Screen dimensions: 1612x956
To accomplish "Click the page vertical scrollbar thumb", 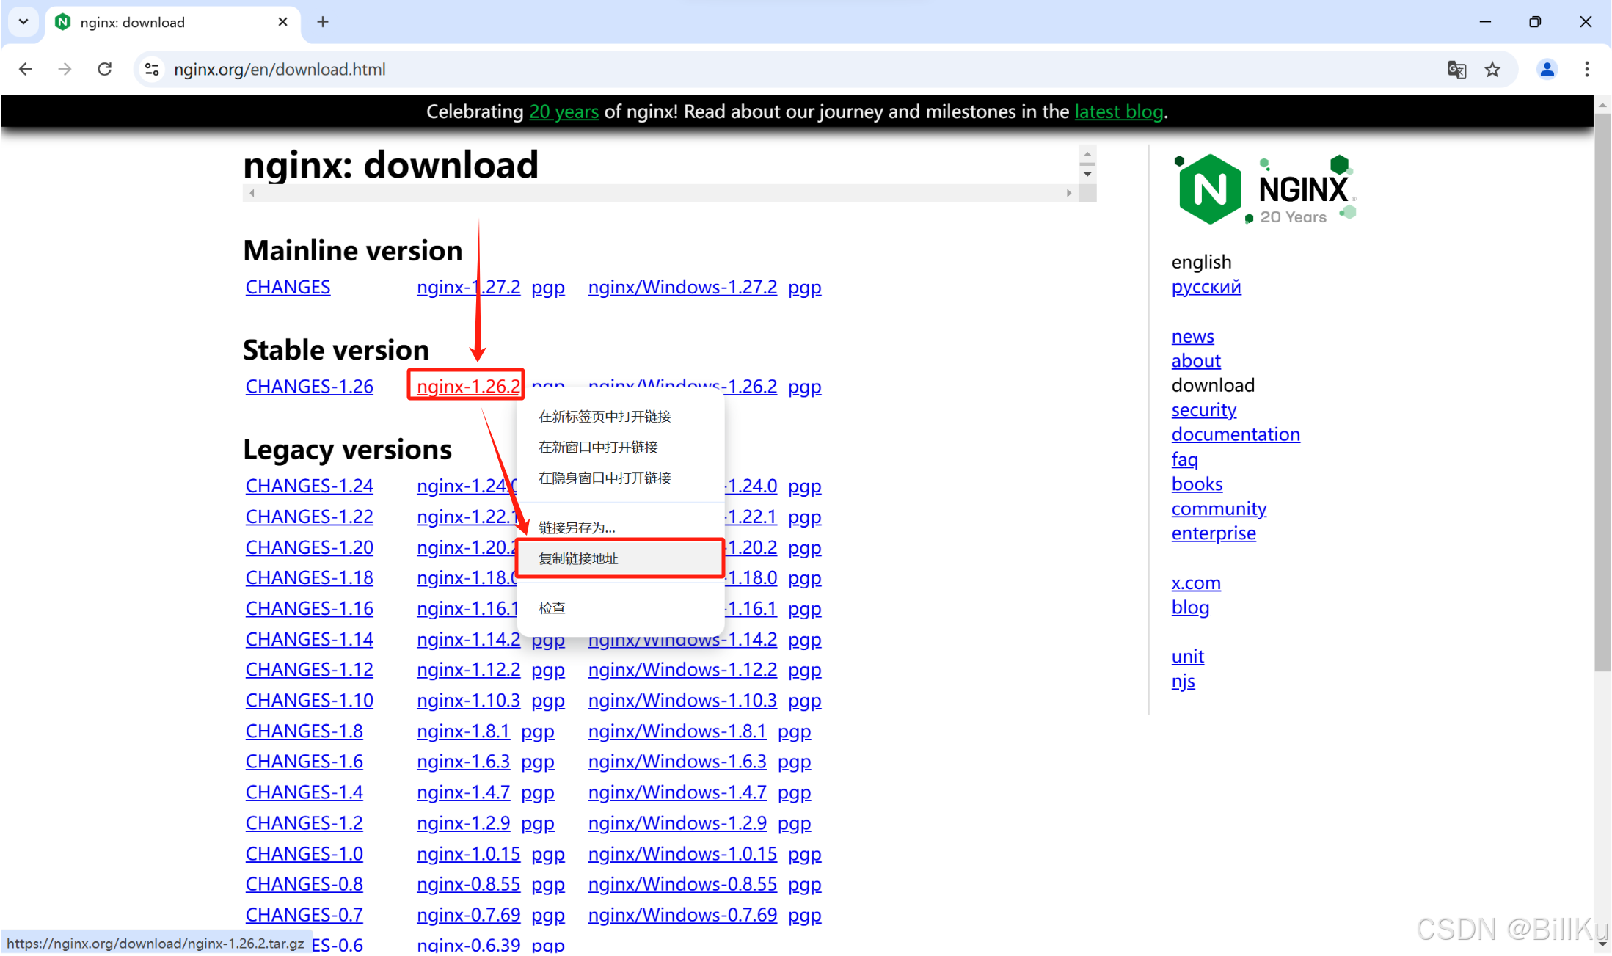I will pyautogui.click(x=1602, y=393).
